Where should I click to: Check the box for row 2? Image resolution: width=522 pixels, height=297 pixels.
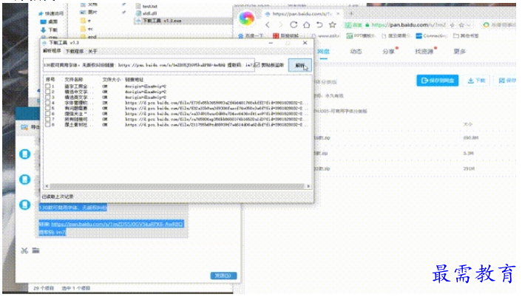pyautogui.click(x=48, y=92)
